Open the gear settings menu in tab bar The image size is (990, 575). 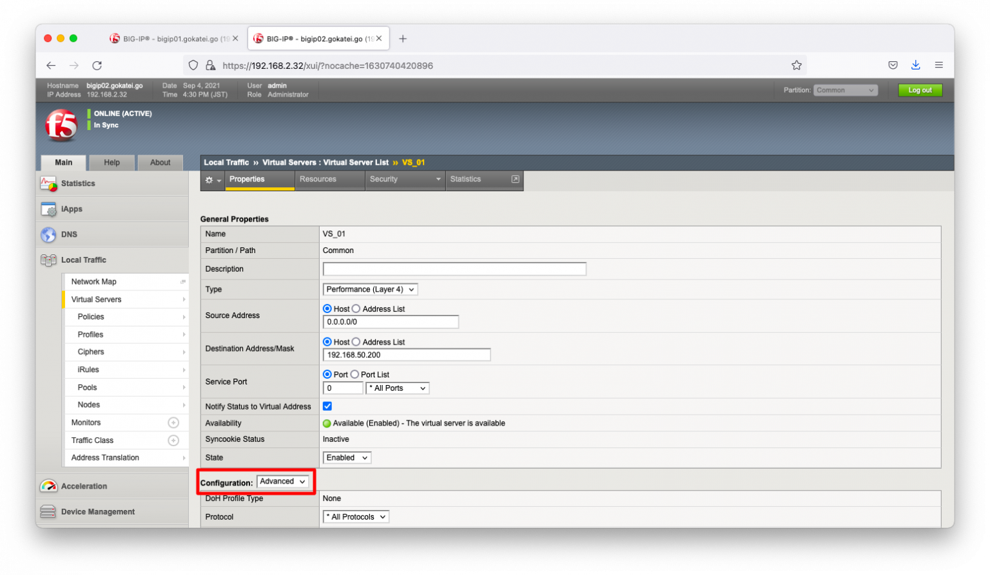click(212, 180)
